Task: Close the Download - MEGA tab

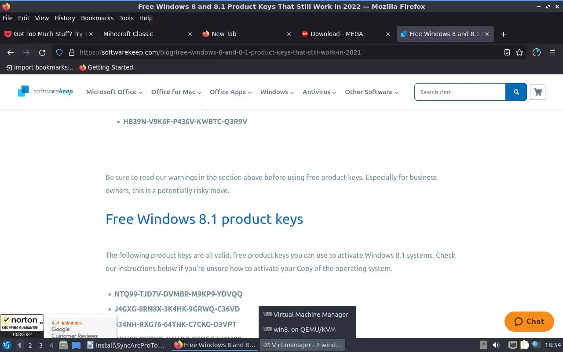Action: [x=388, y=34]
